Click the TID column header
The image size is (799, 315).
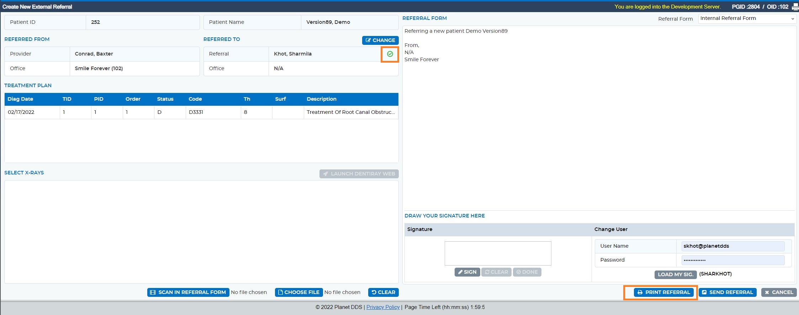[67, 99]
